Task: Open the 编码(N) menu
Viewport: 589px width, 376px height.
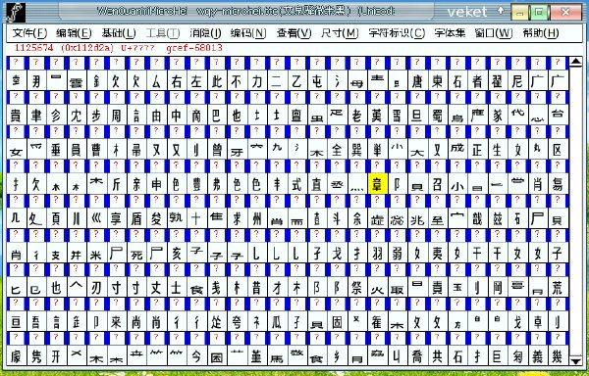Action: tap(248, 33)
